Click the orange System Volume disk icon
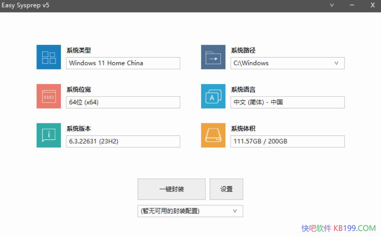Image resolution: width=381 pixels, height=237 pixels. [x=213, y=135]
